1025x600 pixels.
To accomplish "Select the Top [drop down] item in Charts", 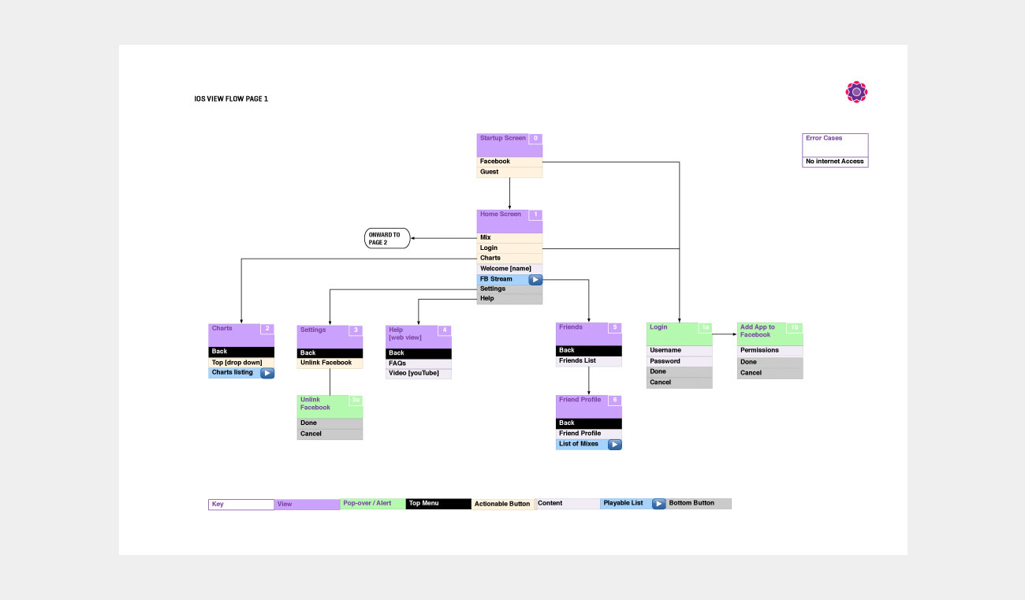I will click(241, 363).
